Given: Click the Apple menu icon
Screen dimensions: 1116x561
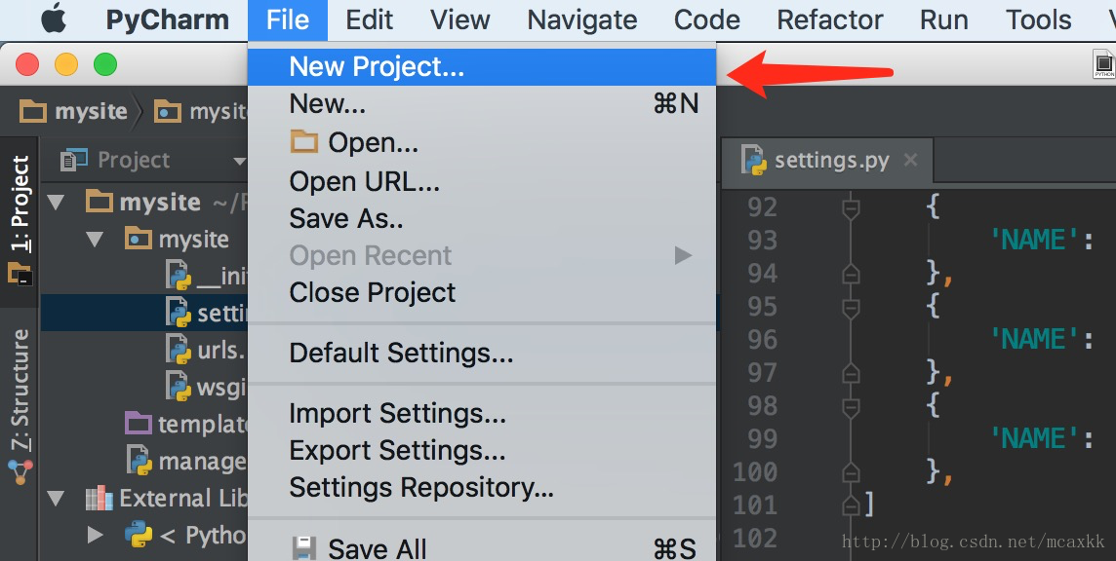Looking at the screenshot, I should point(54,19).
